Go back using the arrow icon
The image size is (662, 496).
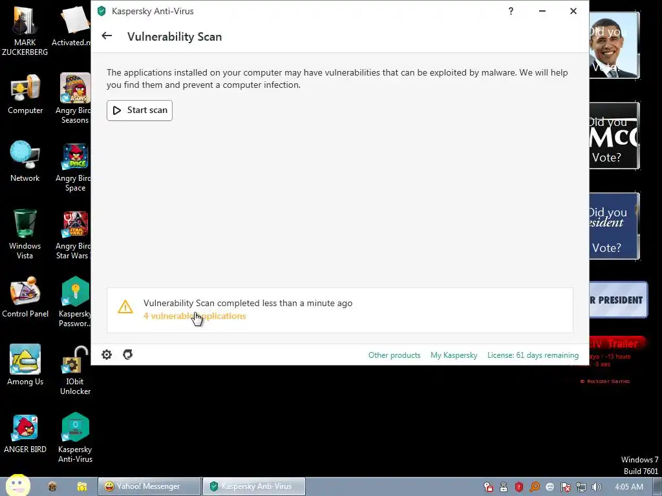(107, 36)
